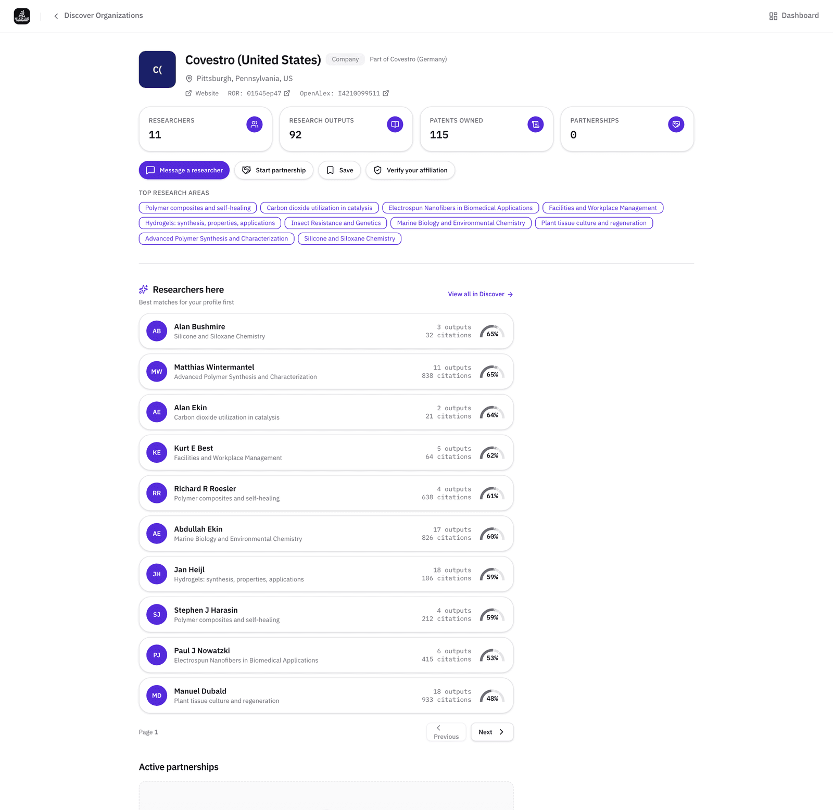
Task: Click the AE avatar for Alan Ekin
Action: click(157, 412)
